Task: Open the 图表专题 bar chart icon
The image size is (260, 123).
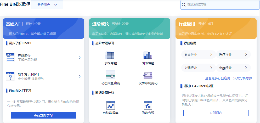Action: click(148, 55)
